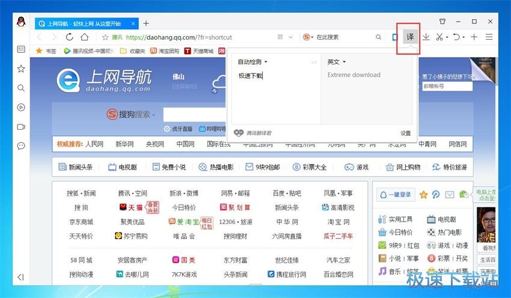Open the 腾讯视频 bookmark
Viewport: 511px width, 298px height.
(x=88, y=51)
